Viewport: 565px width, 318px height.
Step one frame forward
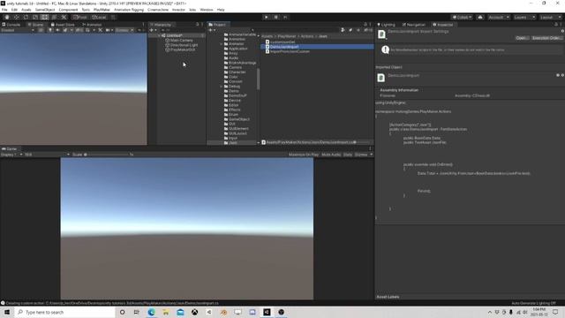coord(285,17)
